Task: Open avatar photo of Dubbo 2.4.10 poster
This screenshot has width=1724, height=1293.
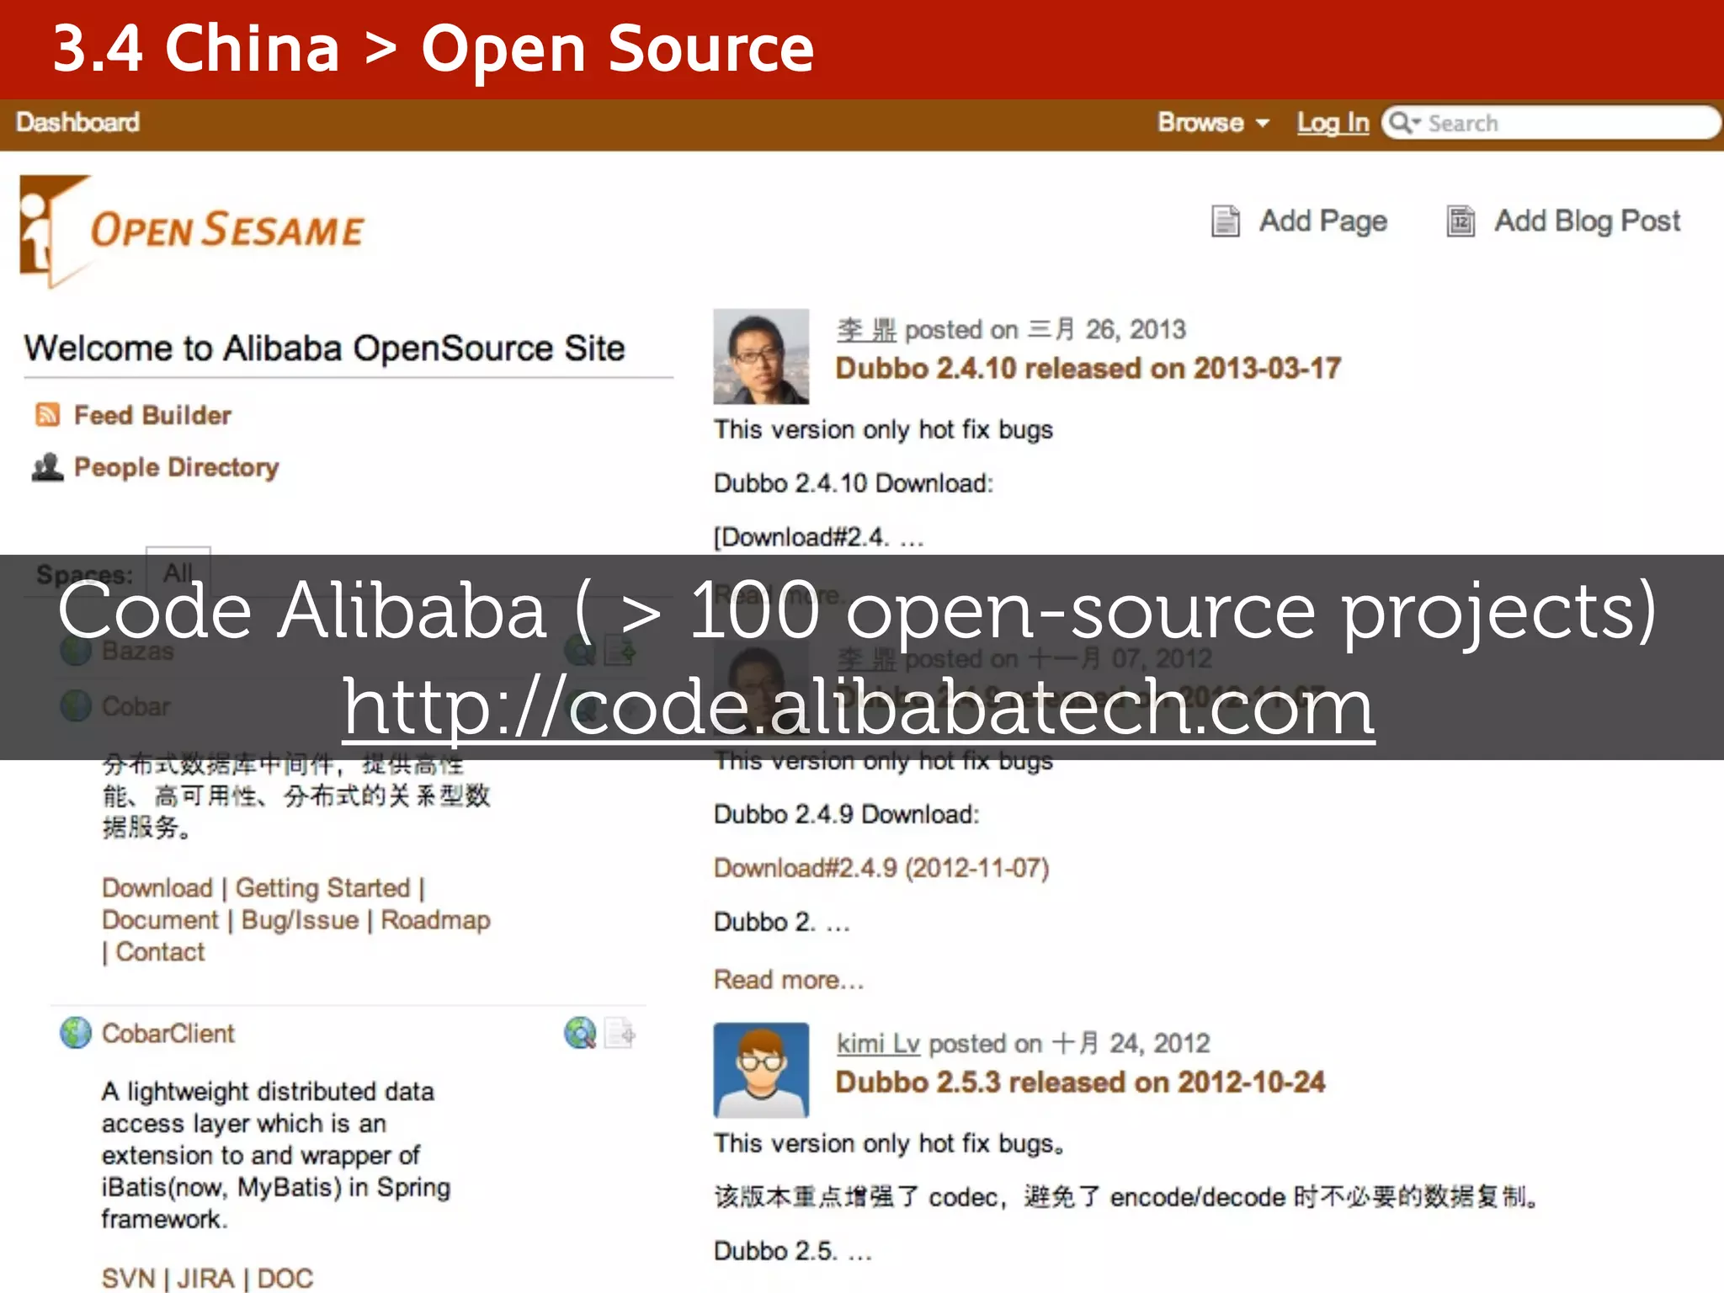Action: [x=761, y=357]
